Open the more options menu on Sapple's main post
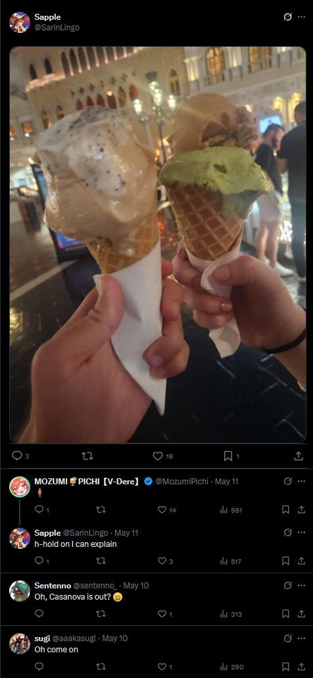Screen dimensions: 313x678 point(301,17)
